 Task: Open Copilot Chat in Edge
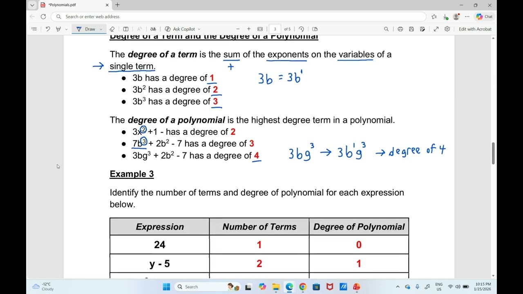click(484, 17)
